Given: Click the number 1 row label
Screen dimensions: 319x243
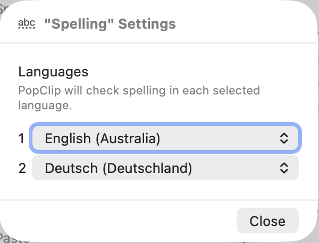Looking at the screenshot, I should click(x=22, y=139).
